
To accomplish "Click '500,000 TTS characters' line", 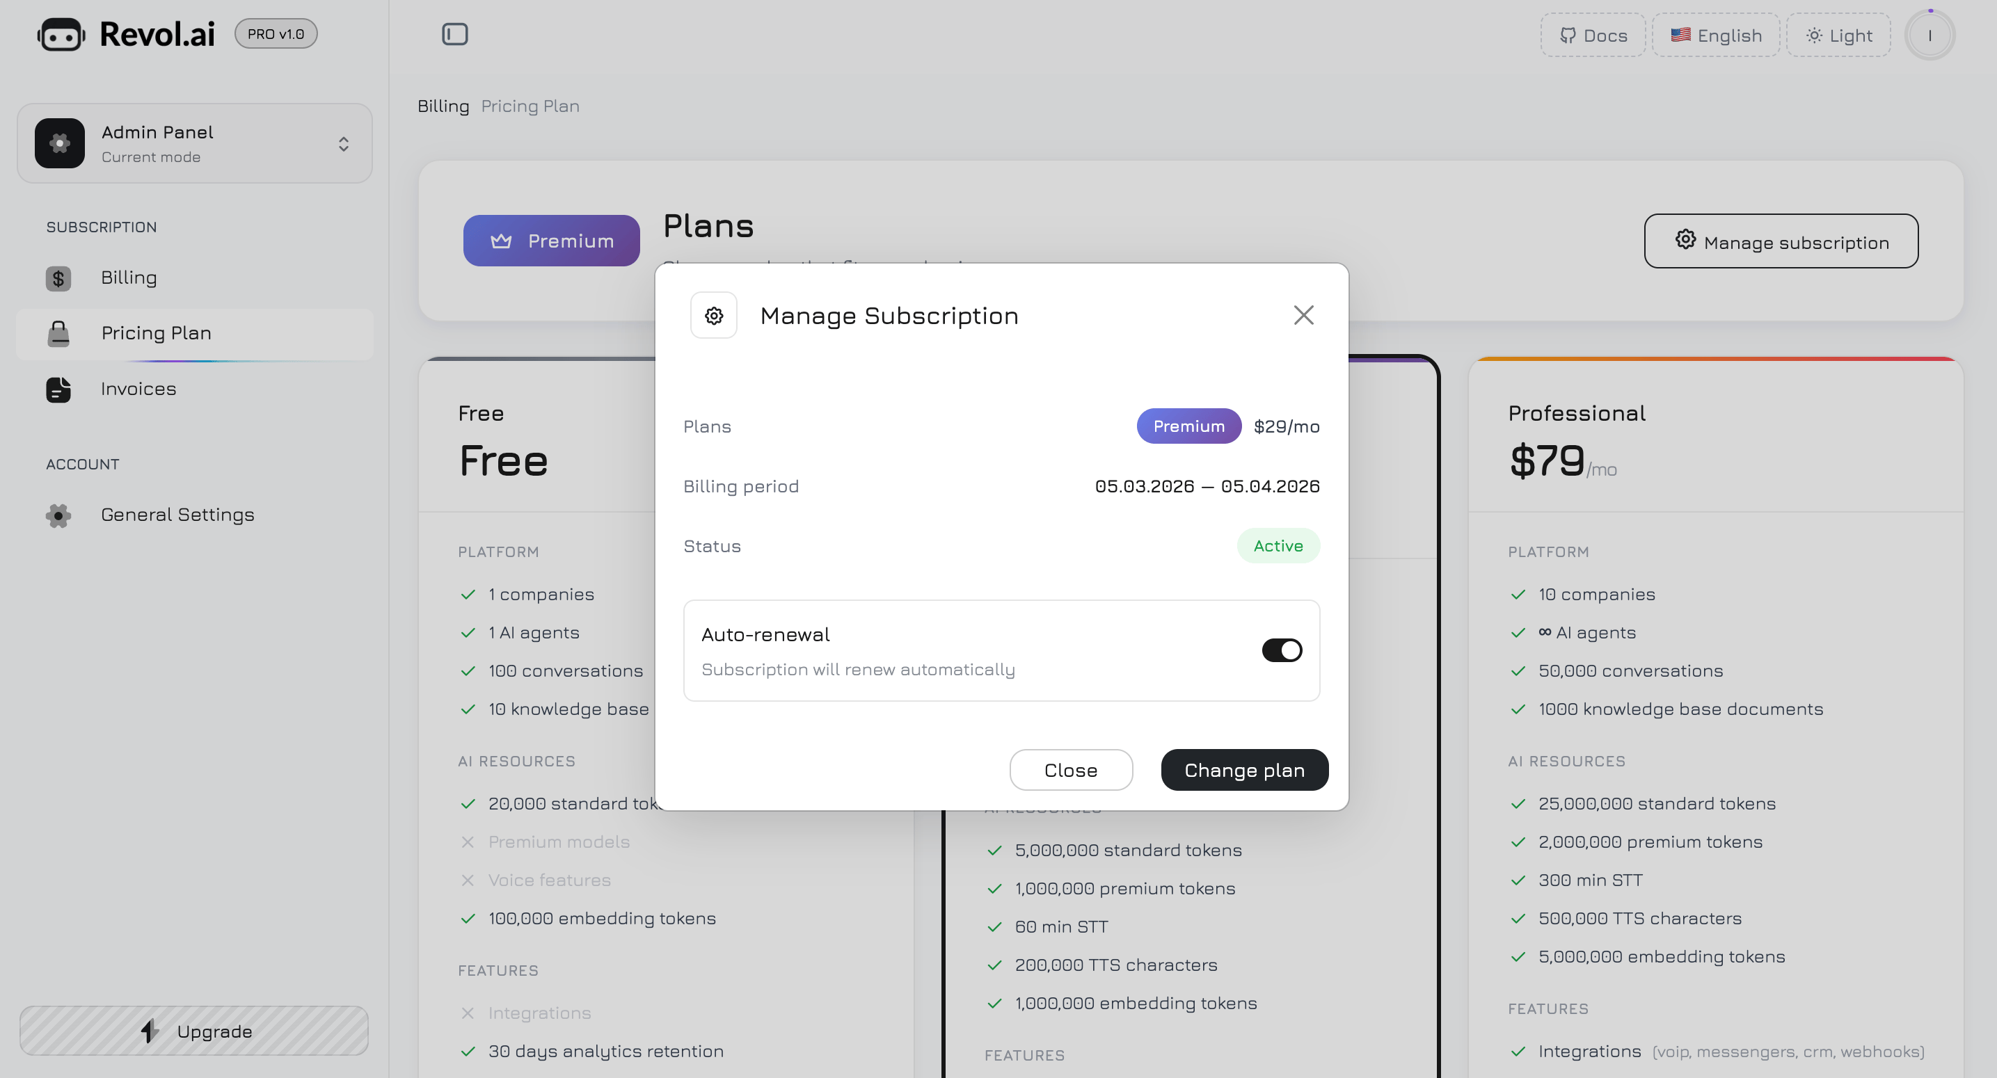I will point(1639,918).
